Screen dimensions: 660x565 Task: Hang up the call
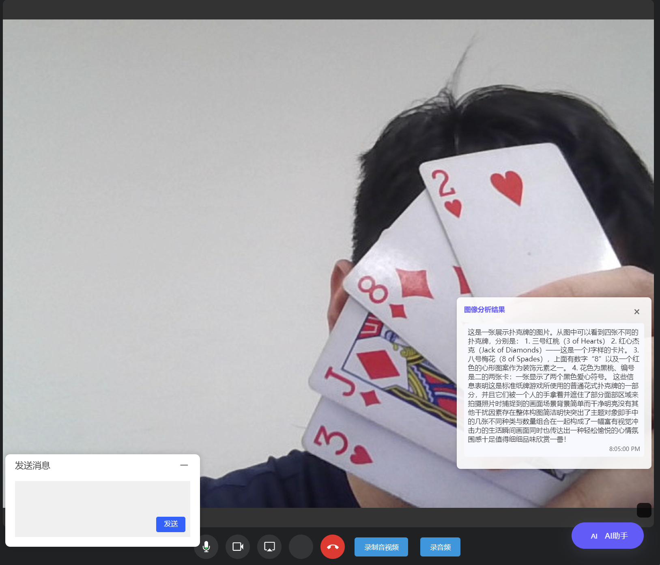pos(333,547)
